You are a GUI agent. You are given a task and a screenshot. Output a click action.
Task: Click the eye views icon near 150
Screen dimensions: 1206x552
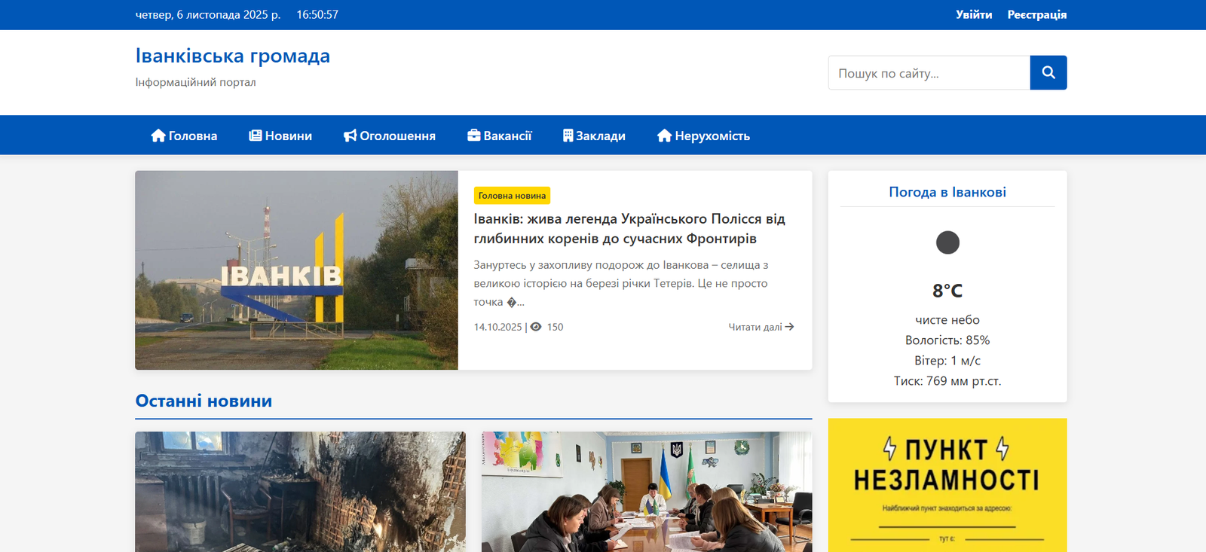[536, 327]
